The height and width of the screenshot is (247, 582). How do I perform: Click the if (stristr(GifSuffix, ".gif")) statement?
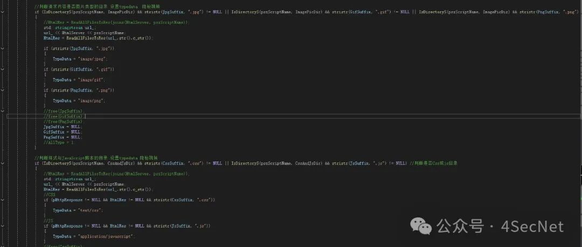pos(79,69)
